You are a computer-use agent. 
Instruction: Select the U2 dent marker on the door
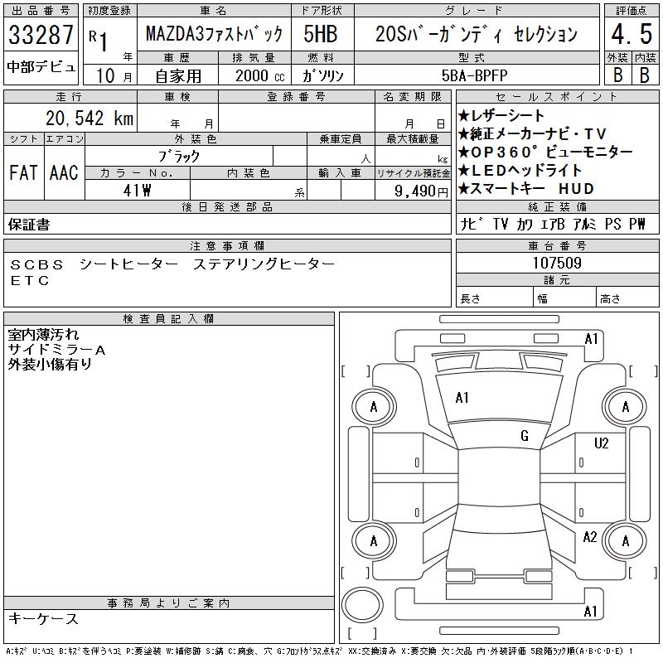coord(601,443)
